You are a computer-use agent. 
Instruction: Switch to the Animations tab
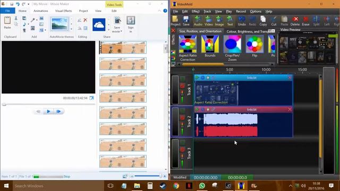41,11
